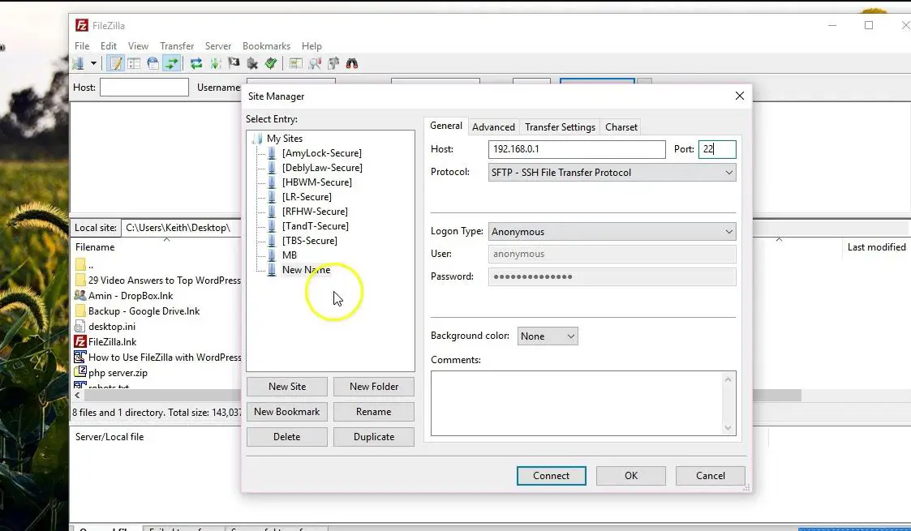The width and height of the screenshot is (911, 531).
Task: Click the Host field showing 192.168.0.1
Action: [x=577, y=149]
